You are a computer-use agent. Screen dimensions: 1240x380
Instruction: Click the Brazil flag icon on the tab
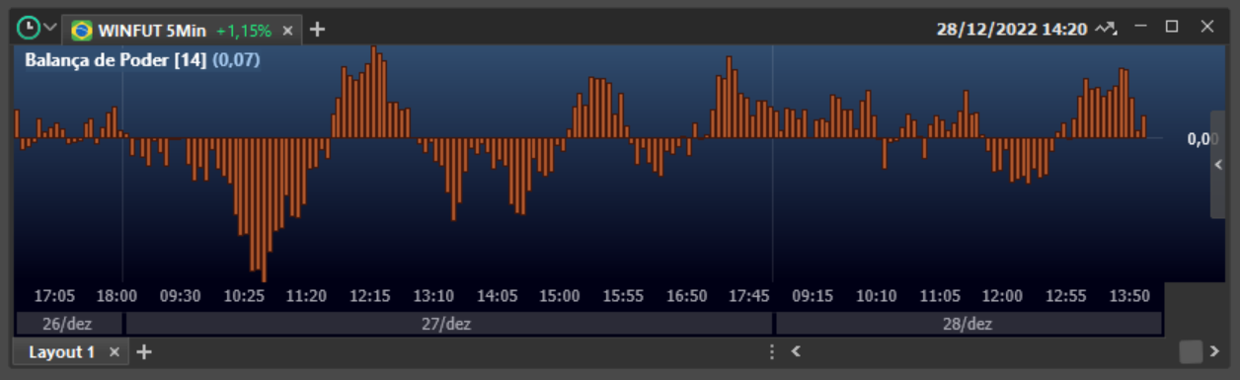(81, 31)
